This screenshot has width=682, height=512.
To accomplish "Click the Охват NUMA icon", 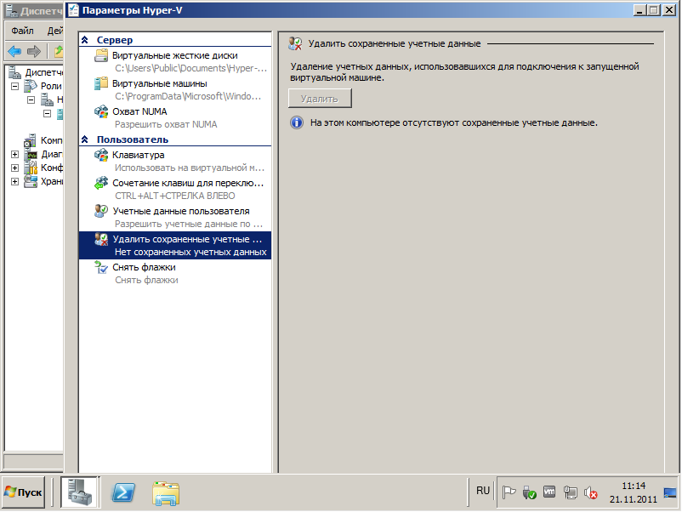I will pyautogui.click(x=101, y=111).
